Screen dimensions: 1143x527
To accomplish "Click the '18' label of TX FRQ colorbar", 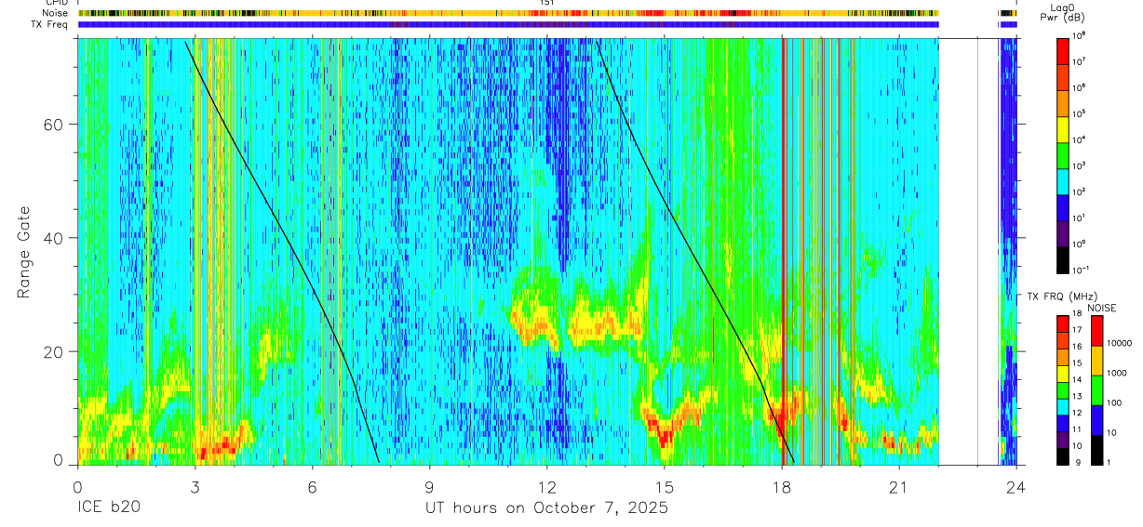I will click(1078, 314).
